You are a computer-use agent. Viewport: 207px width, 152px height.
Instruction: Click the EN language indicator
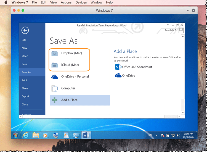pos(150,135)
